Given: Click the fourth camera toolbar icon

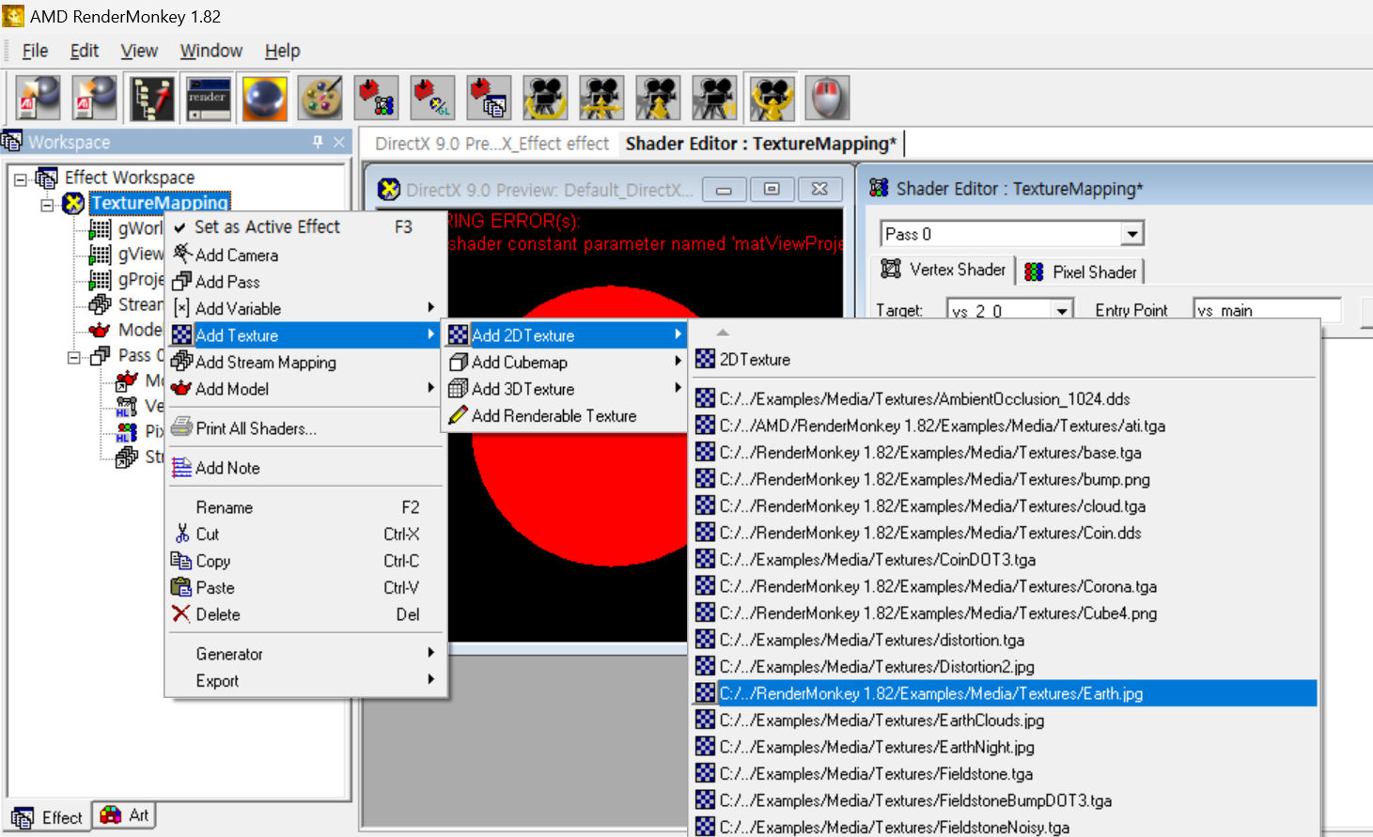Looking at the screenshot, I should [715, 99].
